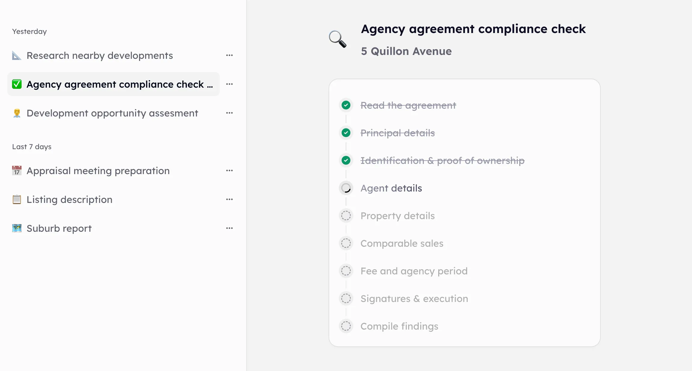Click pending circle for Property details

[x=346, y=216]
